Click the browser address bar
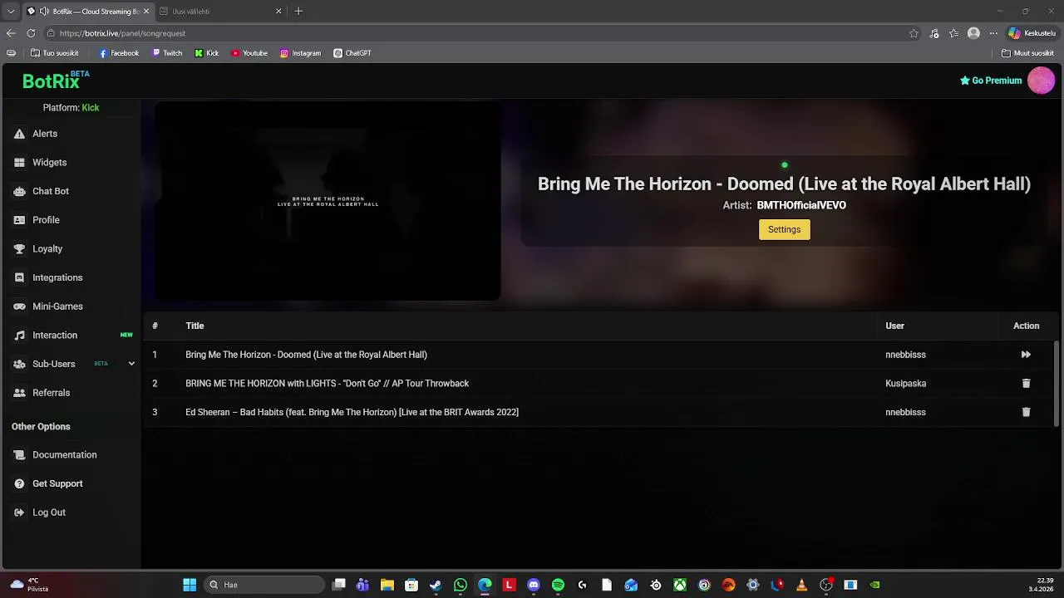1064x598 pixels. click(x=474, y=33)
